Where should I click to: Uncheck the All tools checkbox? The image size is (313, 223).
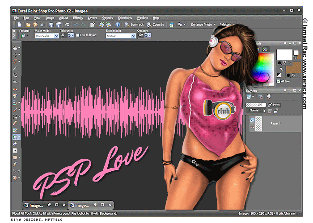[x=279, y=81]
